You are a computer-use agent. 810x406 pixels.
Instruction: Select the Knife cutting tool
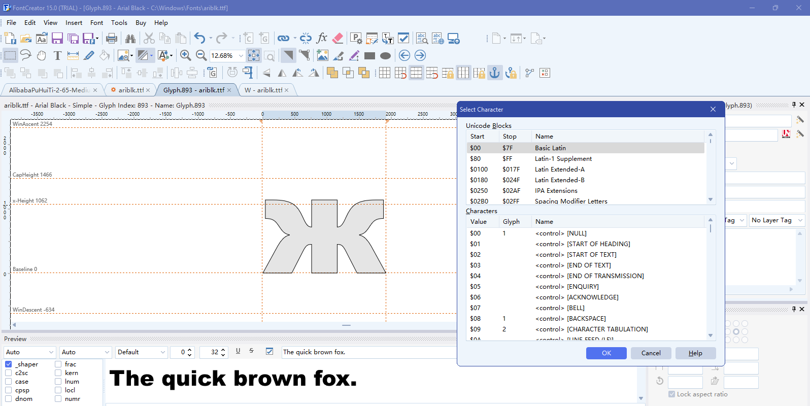click(x=89, y=56)
